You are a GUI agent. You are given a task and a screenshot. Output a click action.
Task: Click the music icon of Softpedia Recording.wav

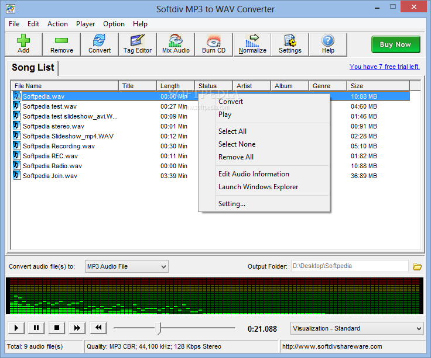(16, 145)
